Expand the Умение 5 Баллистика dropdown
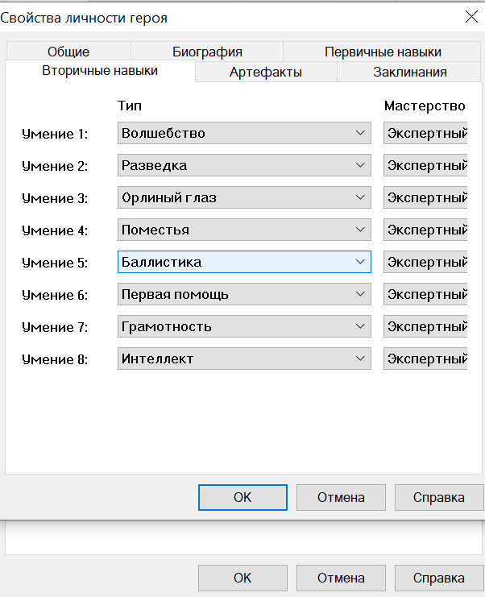 (244, 262)
